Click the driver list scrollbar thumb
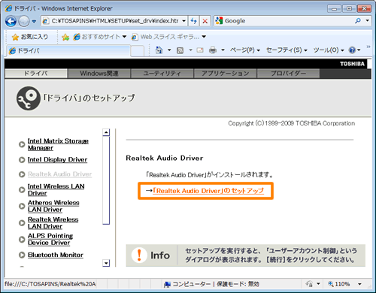Screen dimensions: 376x293 [x=106, y=180]
